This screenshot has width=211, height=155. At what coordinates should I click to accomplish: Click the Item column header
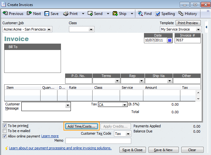point(22,88)
